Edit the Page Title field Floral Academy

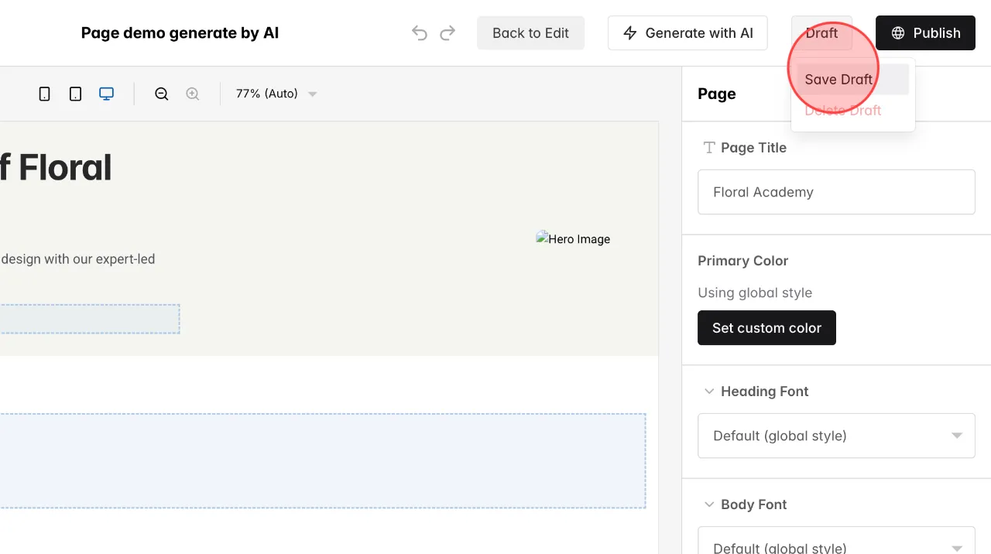pos(836,192)
